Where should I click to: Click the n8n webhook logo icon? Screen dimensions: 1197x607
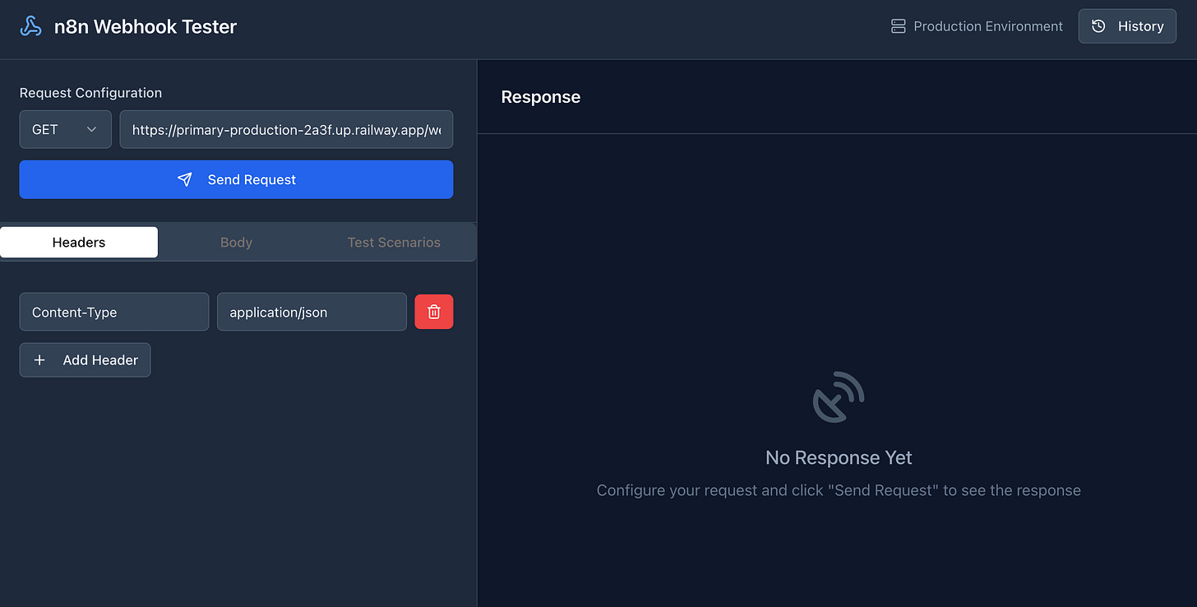(30, 26)
